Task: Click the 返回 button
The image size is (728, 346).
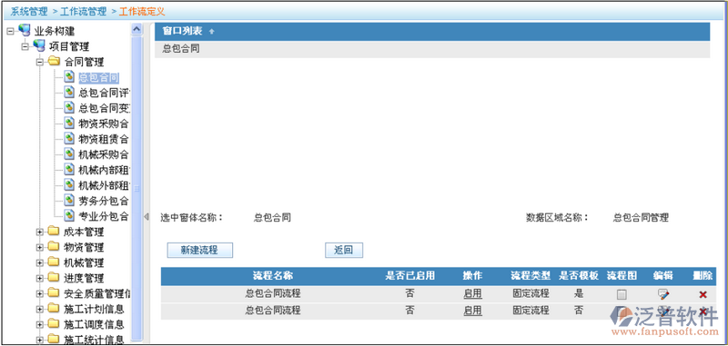Action: click(344, 250)
